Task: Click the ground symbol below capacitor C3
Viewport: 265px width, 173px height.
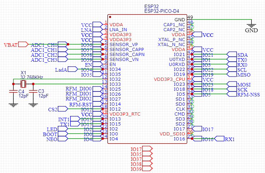Action: [x=33, y=105]
